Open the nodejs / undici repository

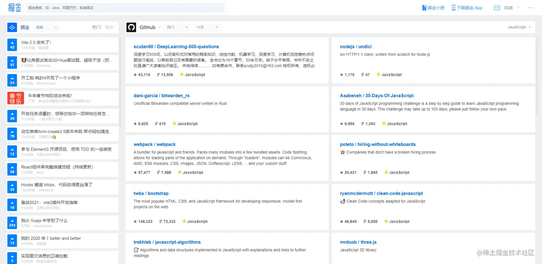356,47
